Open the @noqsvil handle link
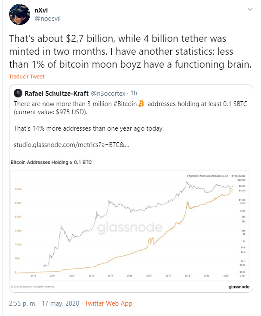 click(x=47, y=19)
